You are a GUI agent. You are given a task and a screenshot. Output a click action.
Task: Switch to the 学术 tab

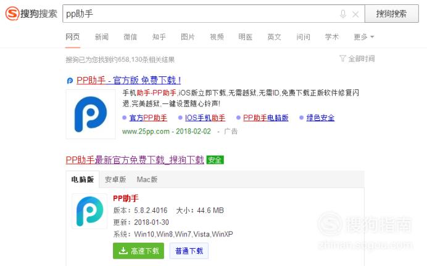332,37
